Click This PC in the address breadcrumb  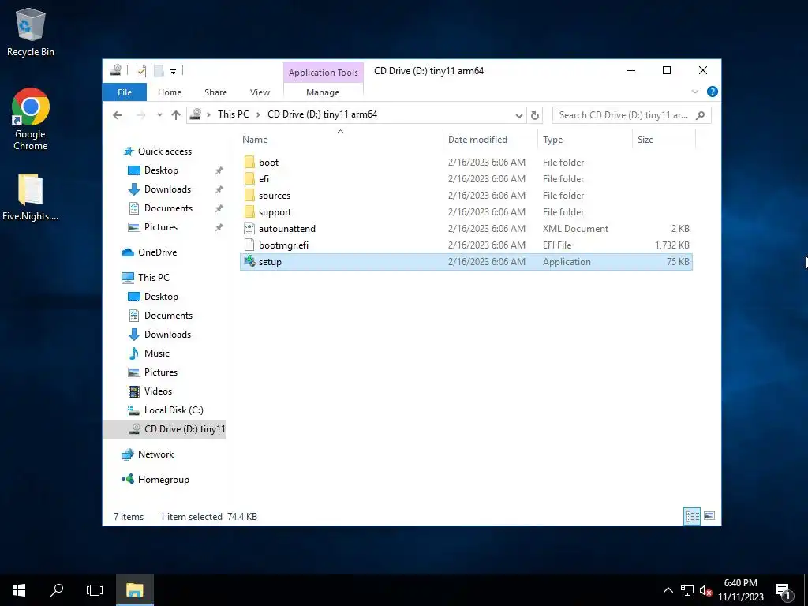[233, 114]
